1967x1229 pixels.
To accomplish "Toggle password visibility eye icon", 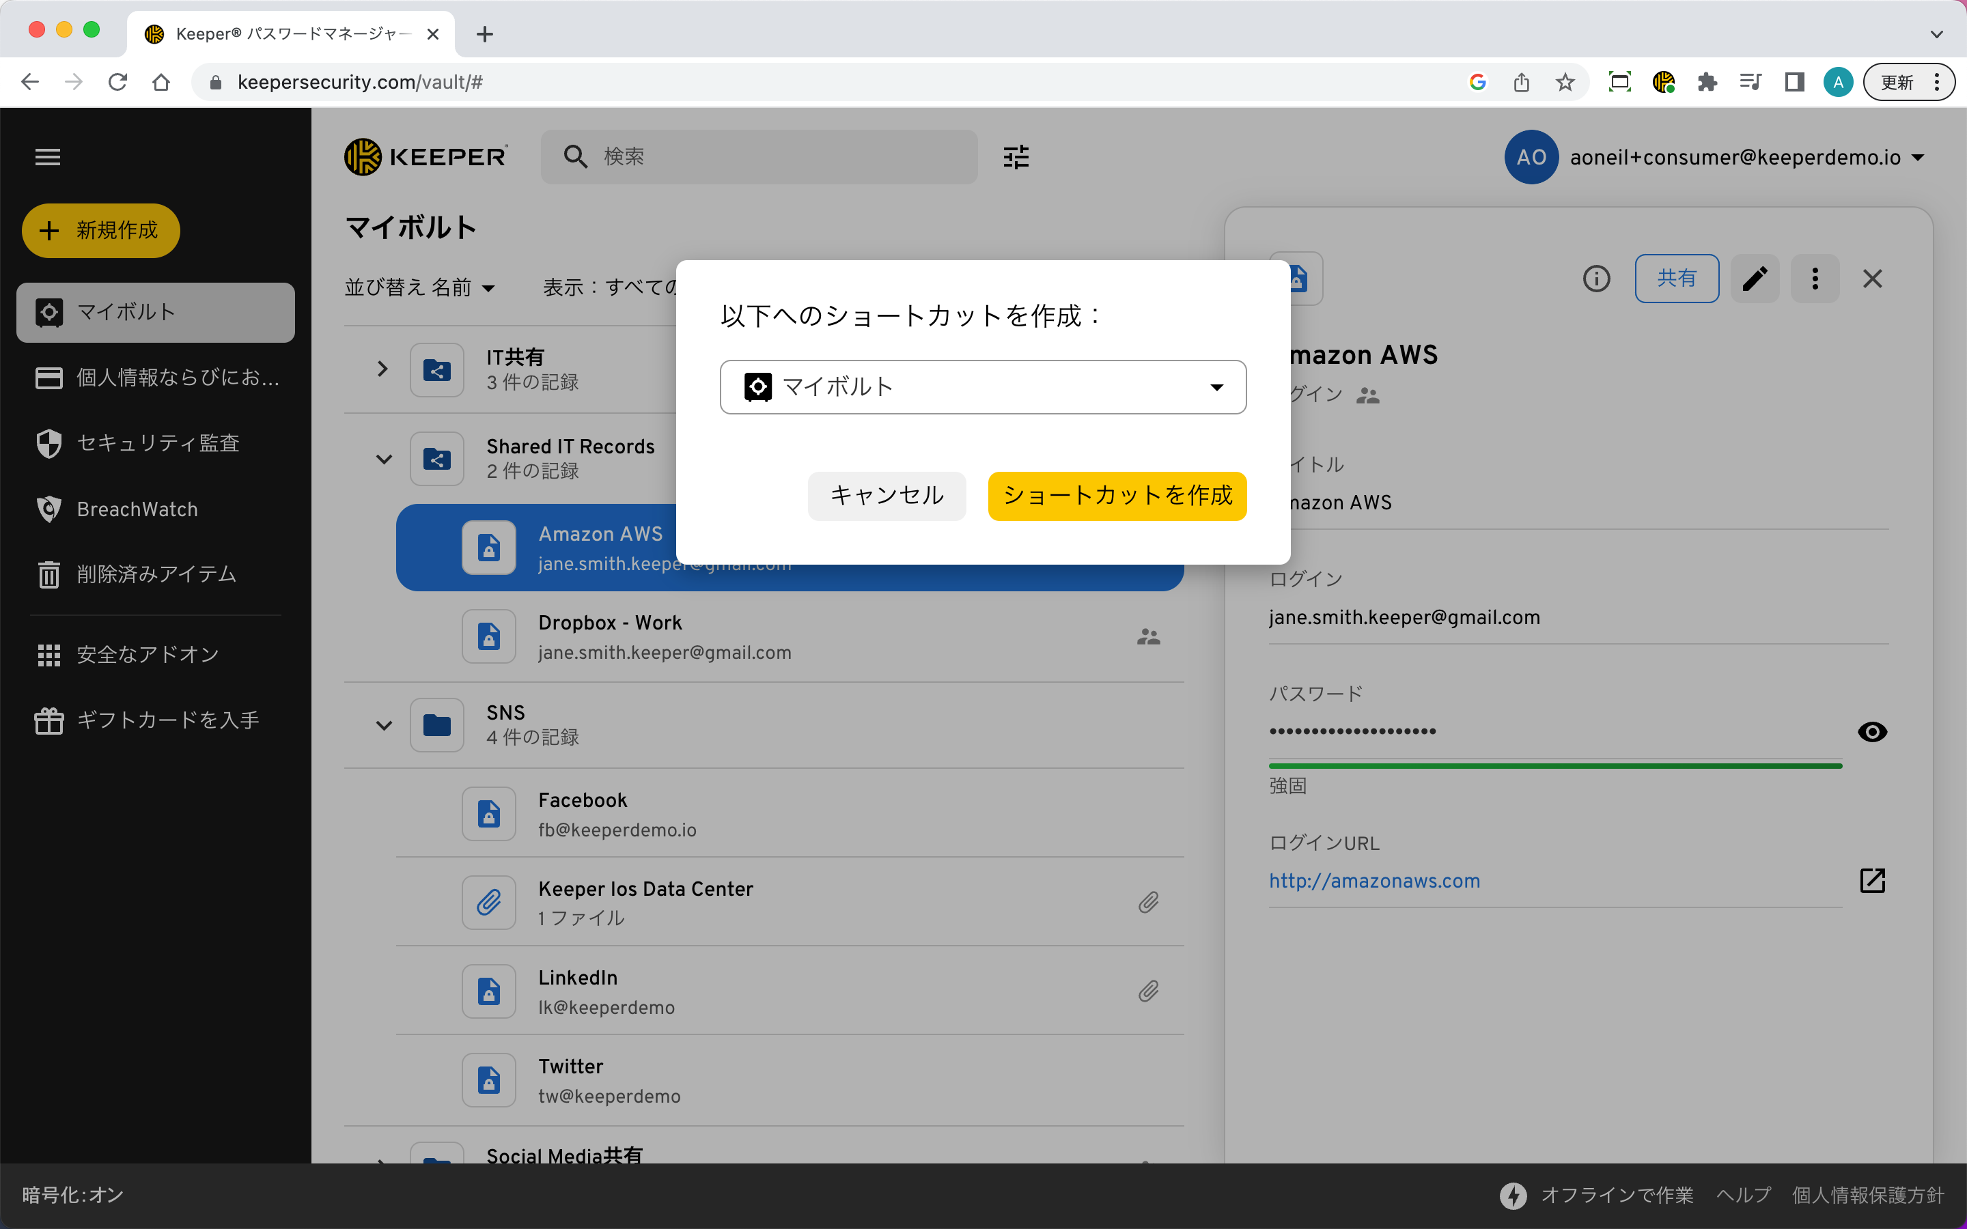I will [x=1872, y=731].
